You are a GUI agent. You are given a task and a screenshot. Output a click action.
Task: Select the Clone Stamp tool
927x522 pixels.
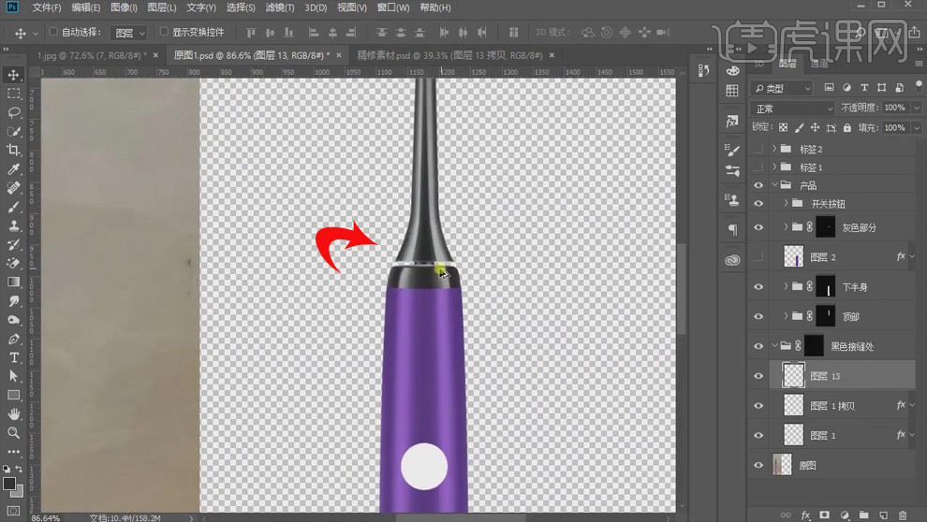point(14,225)
